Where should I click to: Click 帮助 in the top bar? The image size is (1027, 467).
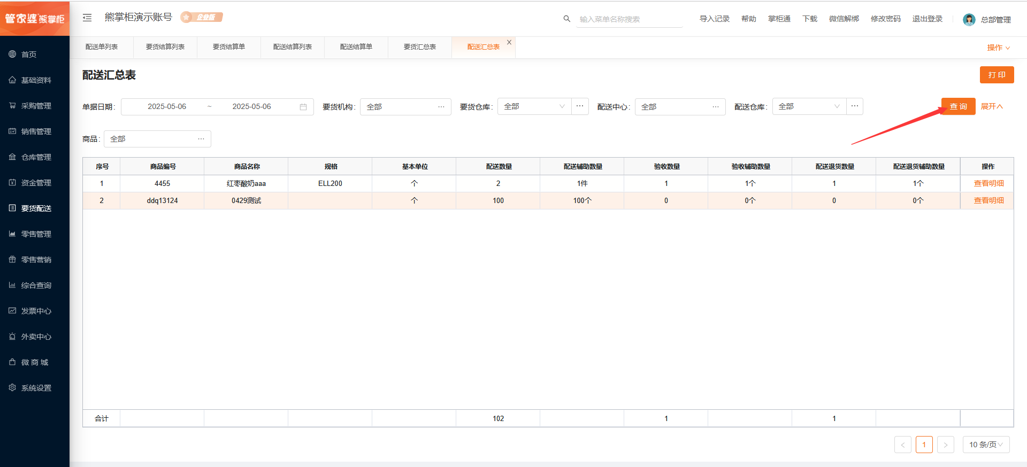pyautogui.click(x=749, y=19)
